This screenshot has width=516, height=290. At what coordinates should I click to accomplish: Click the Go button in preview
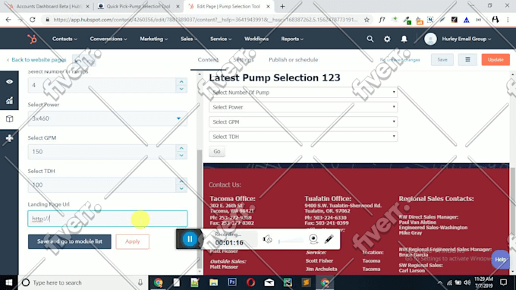(217, 151)
